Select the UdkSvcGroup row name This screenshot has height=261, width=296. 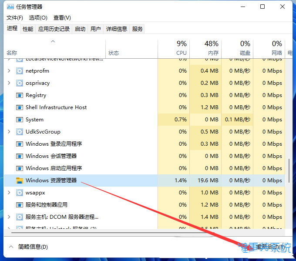tap(43, 132)
